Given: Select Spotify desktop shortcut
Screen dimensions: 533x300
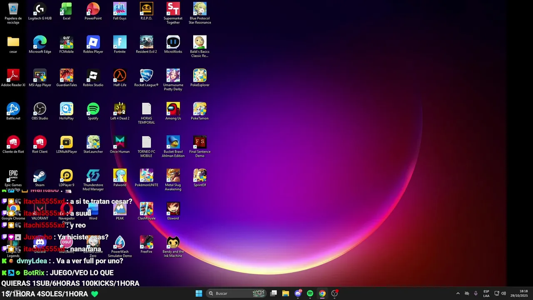Looking at the screenshot, I should (93, 111).
